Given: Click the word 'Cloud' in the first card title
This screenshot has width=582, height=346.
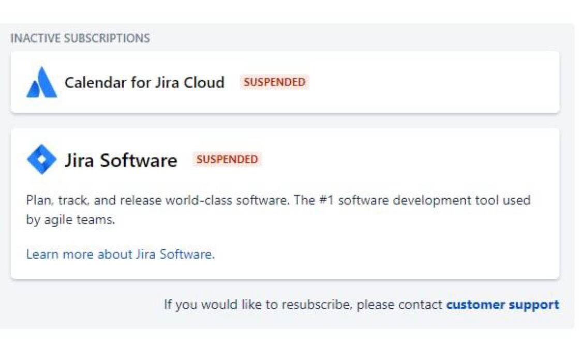Looking at the screenshot, I should click(204, 83).
